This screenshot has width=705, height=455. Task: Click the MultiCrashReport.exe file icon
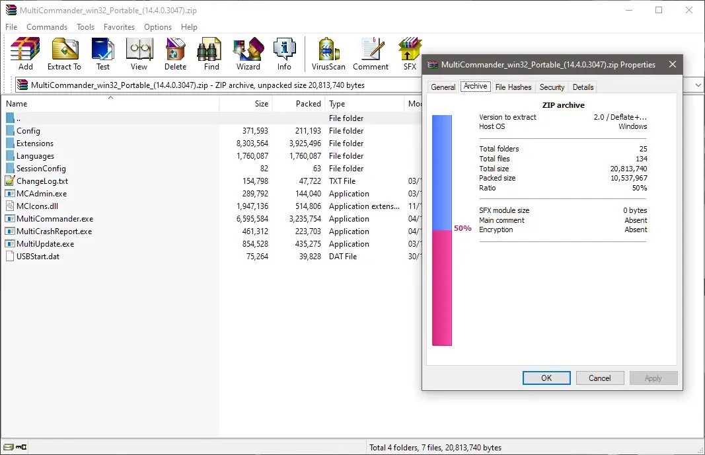pyautogui.click(x=10, y=231)
